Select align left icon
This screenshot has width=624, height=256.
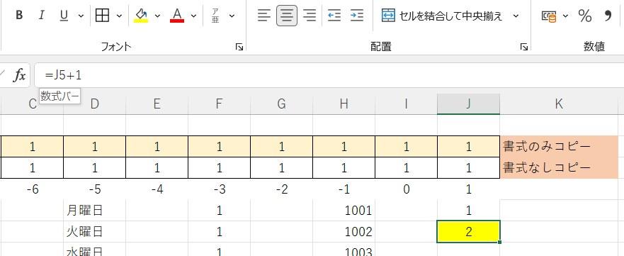point(264,16)
